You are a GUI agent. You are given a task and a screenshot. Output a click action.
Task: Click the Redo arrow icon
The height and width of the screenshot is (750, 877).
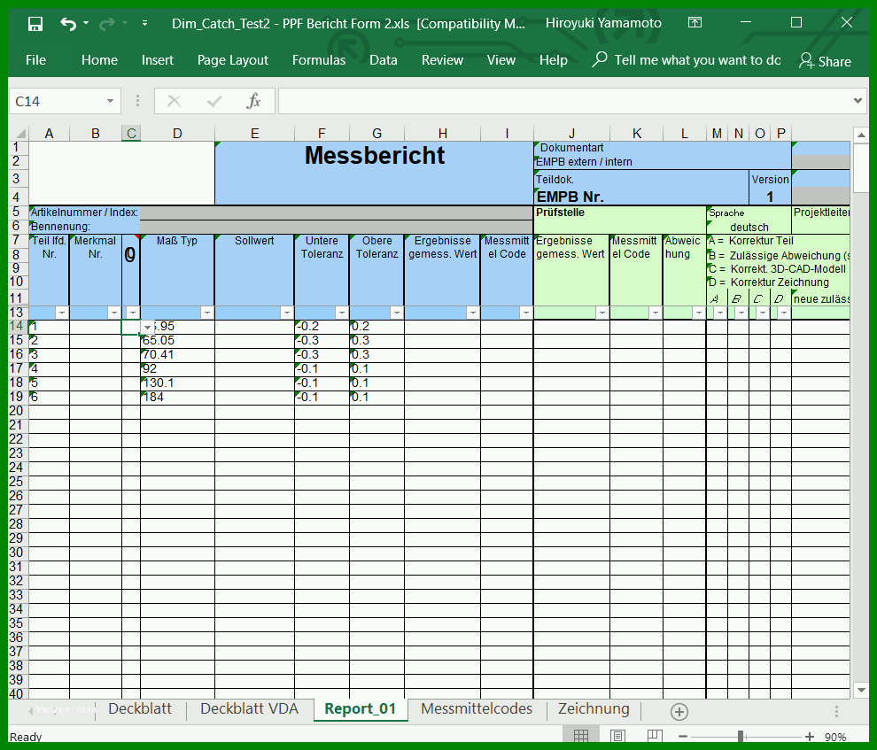tap(106, 24)
